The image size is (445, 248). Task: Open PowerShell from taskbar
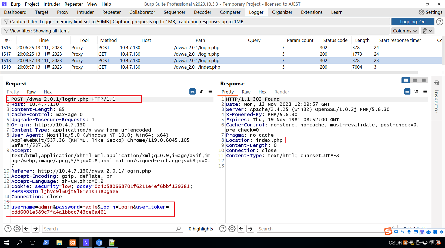coord(46,243)
